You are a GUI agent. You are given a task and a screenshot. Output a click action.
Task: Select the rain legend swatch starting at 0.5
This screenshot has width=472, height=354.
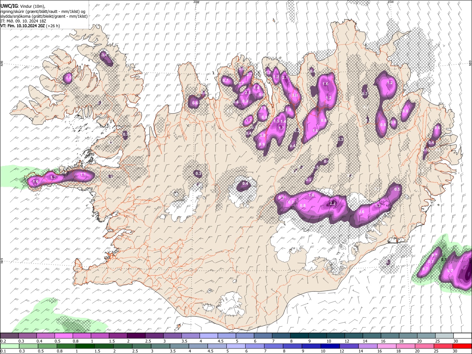(x=47, y=346)
